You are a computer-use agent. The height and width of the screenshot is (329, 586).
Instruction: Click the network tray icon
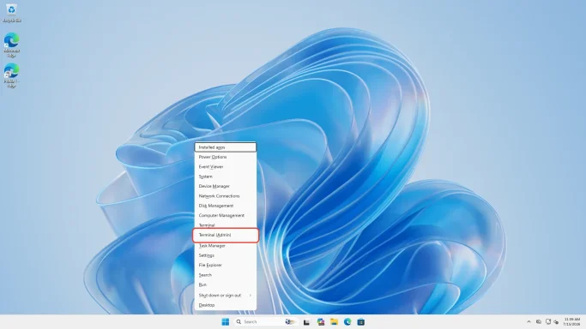(548, 321)
